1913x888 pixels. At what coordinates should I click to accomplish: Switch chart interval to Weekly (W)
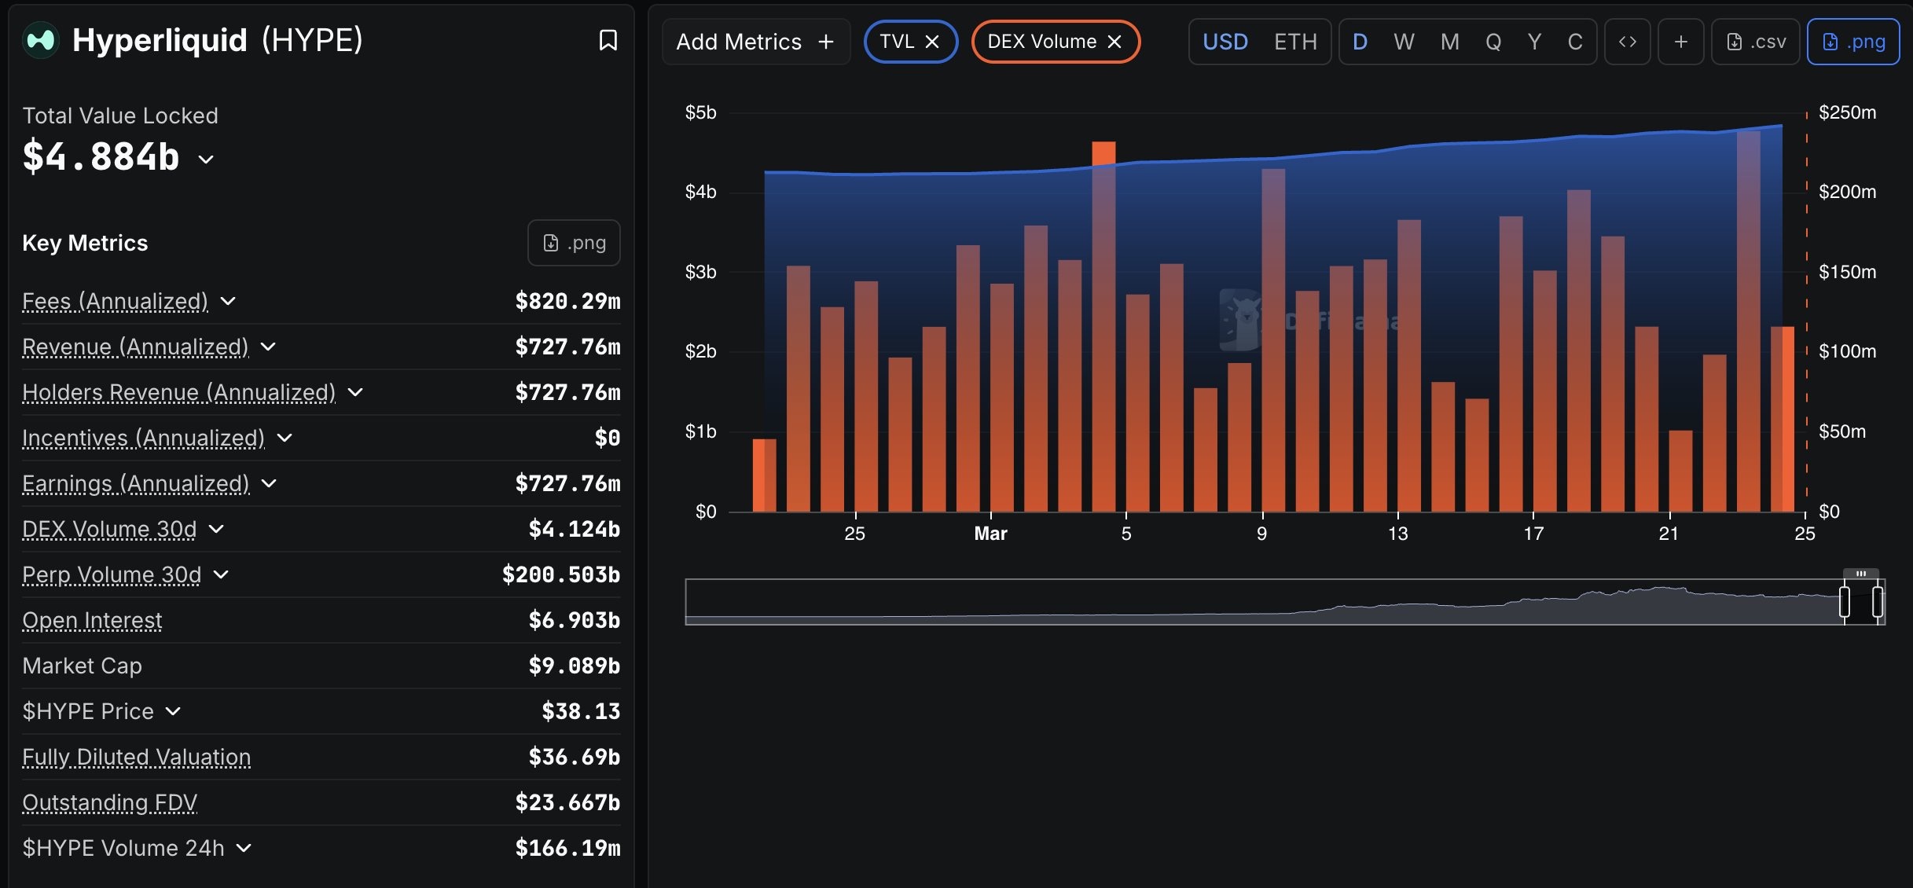click(x=1404, y=42)
